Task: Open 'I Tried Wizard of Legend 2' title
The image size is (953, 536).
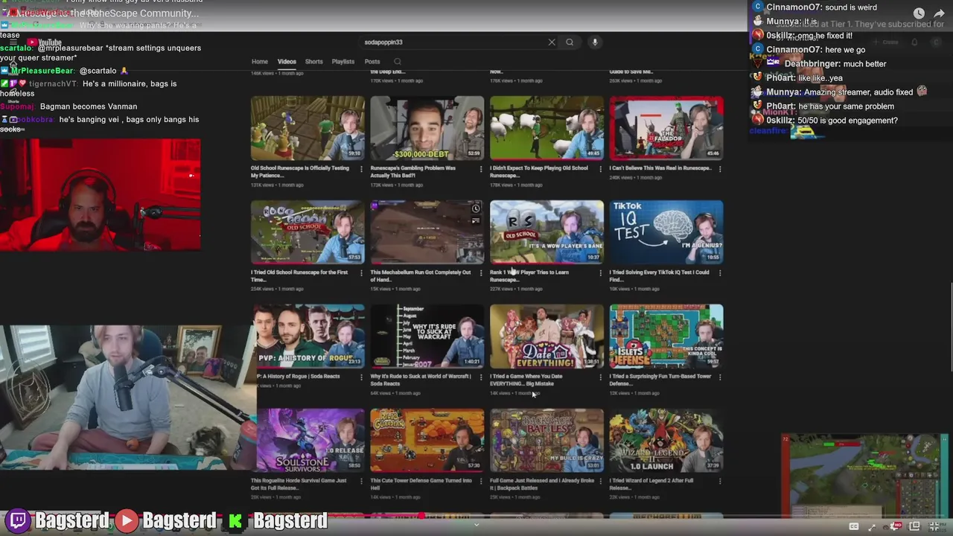Action: [x=651, y=484]
